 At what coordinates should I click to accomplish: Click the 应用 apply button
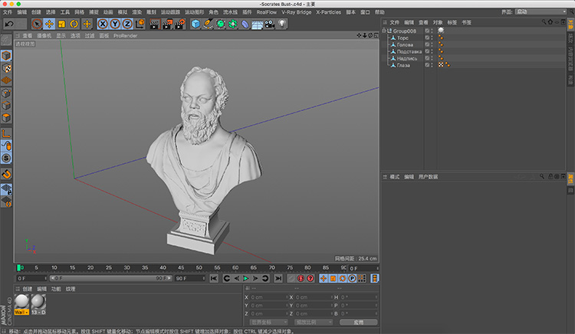tap(358, 323)
